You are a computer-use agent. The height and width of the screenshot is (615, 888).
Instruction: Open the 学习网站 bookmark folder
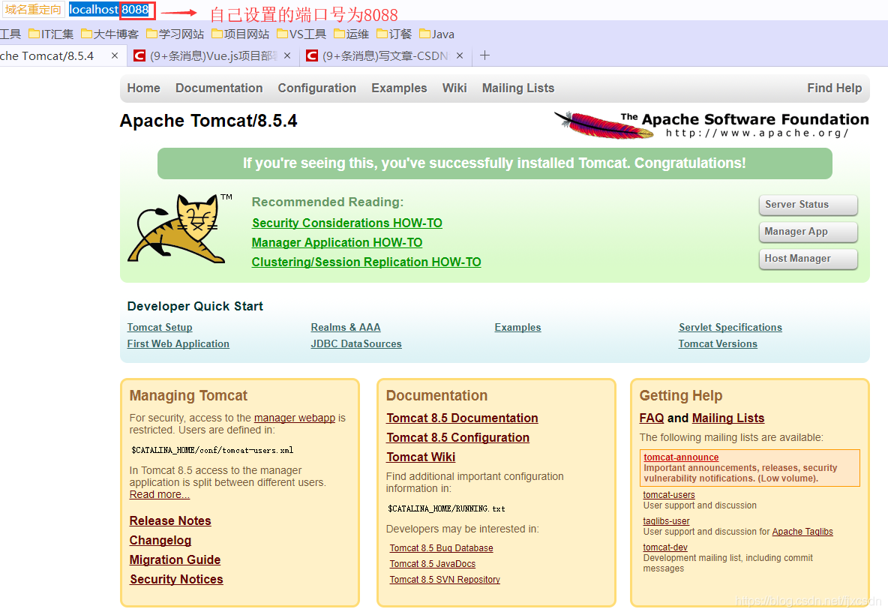pos(175,34)
